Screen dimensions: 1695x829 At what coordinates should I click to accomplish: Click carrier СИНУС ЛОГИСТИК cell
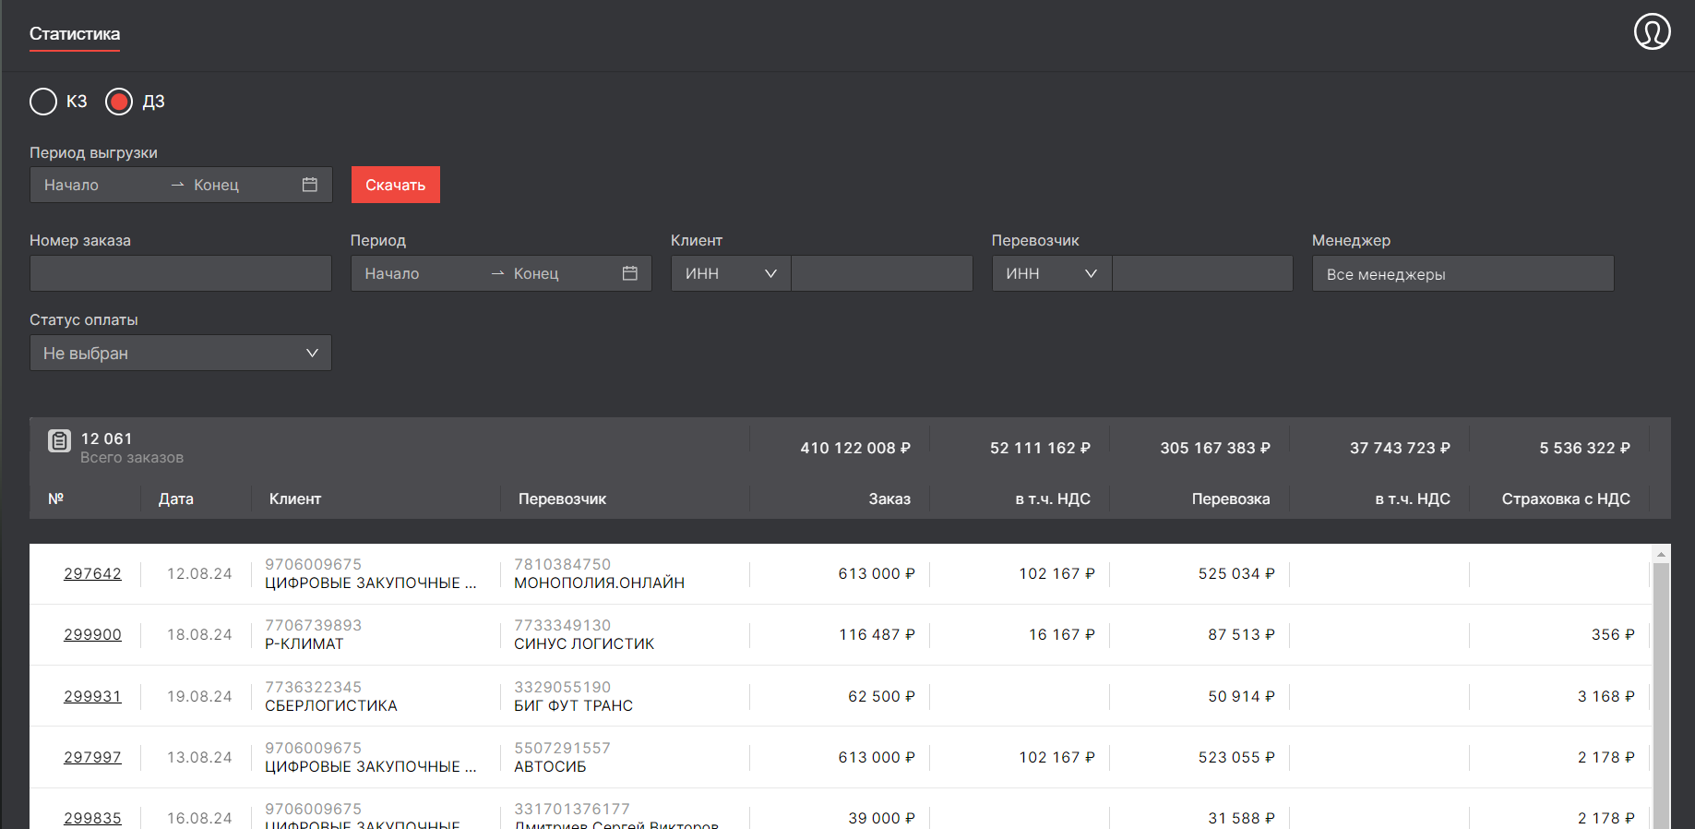click(x=584, y=643)
